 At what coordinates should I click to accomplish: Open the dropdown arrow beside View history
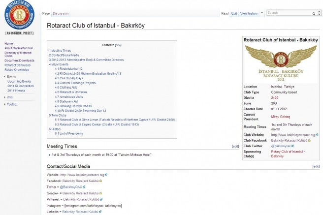(x=262, y=13)
